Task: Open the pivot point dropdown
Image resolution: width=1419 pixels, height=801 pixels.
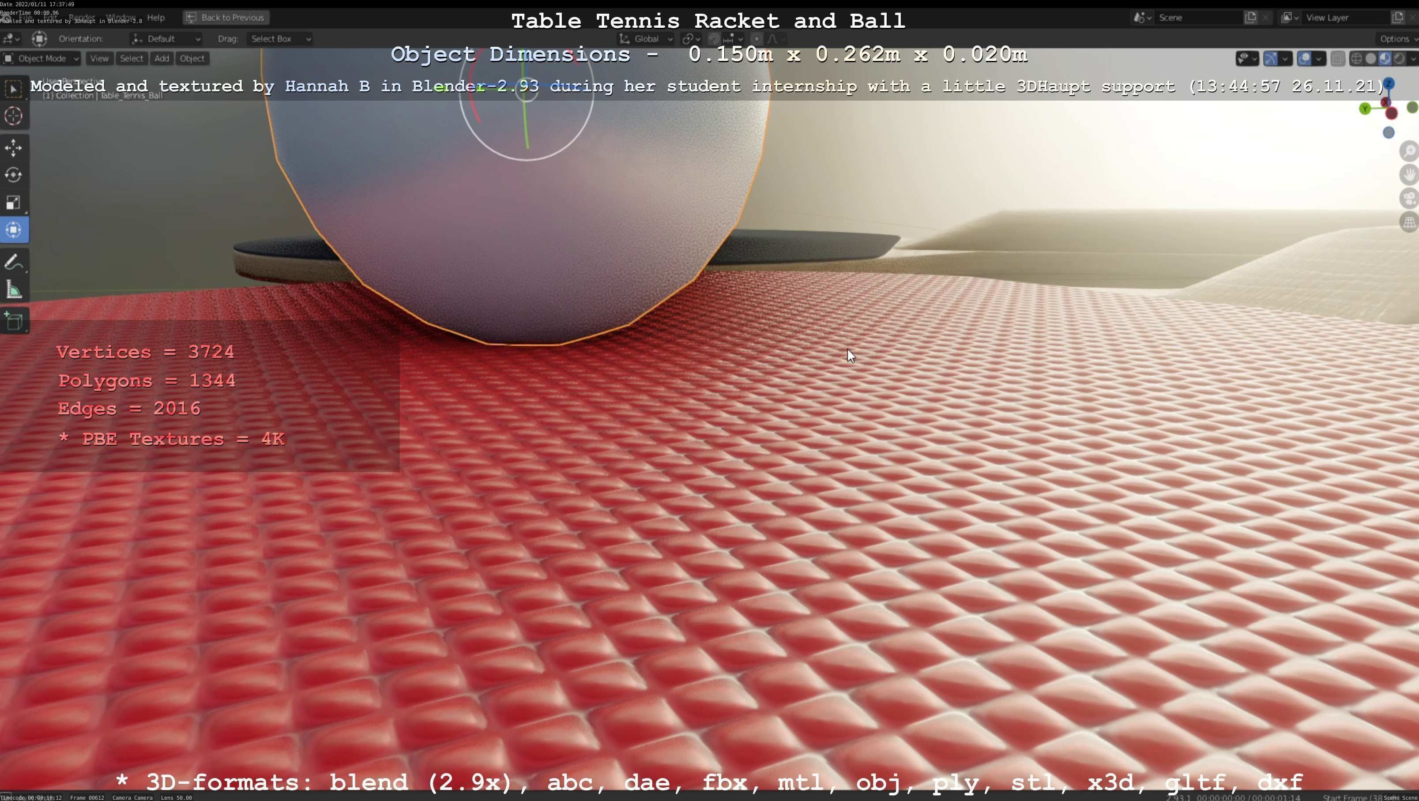Action: coord(691,39)
